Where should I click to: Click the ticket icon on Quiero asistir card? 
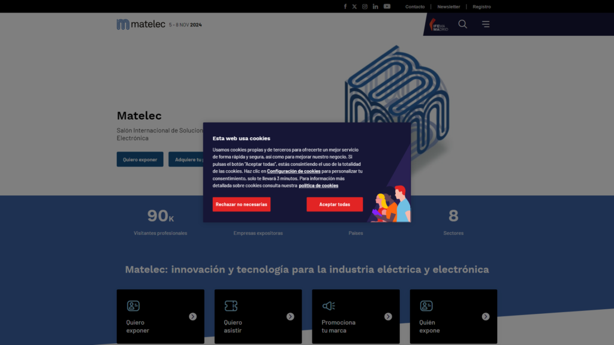[x=231, y=305]
